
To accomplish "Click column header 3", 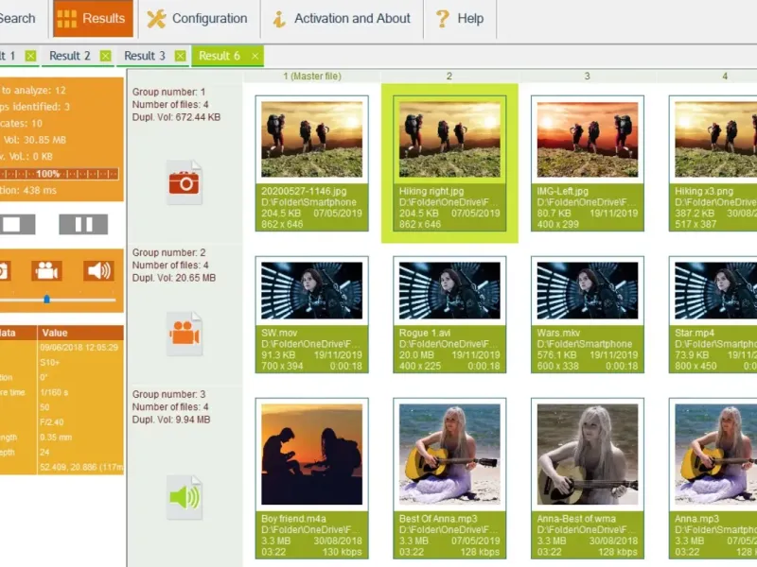I will pyautogui.click(x=587, y=77).
